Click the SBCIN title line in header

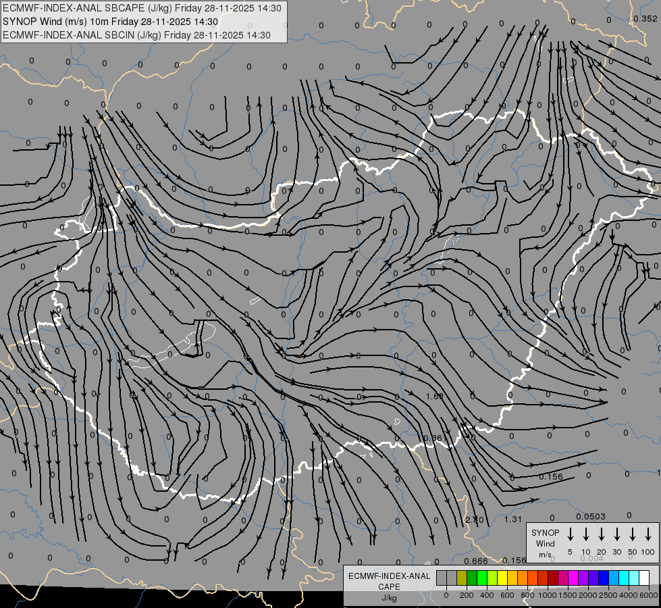click(136, 35)
